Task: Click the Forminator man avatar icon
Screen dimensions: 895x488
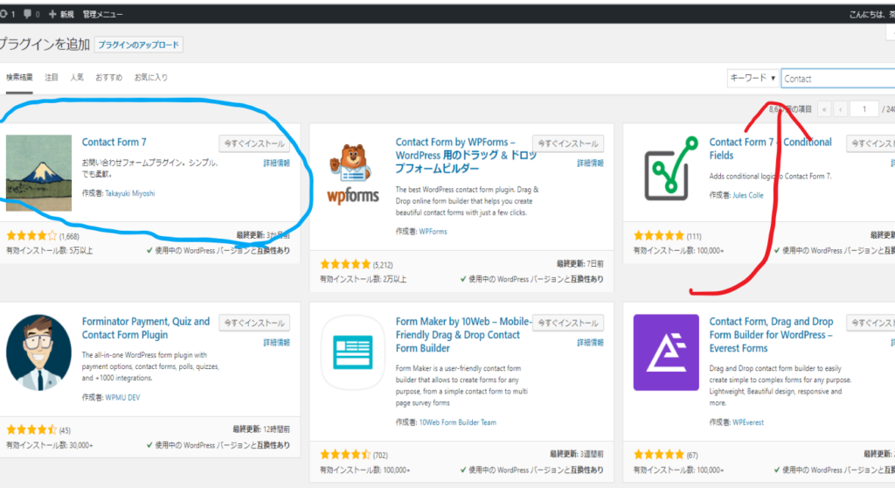Action: (38, 352)
